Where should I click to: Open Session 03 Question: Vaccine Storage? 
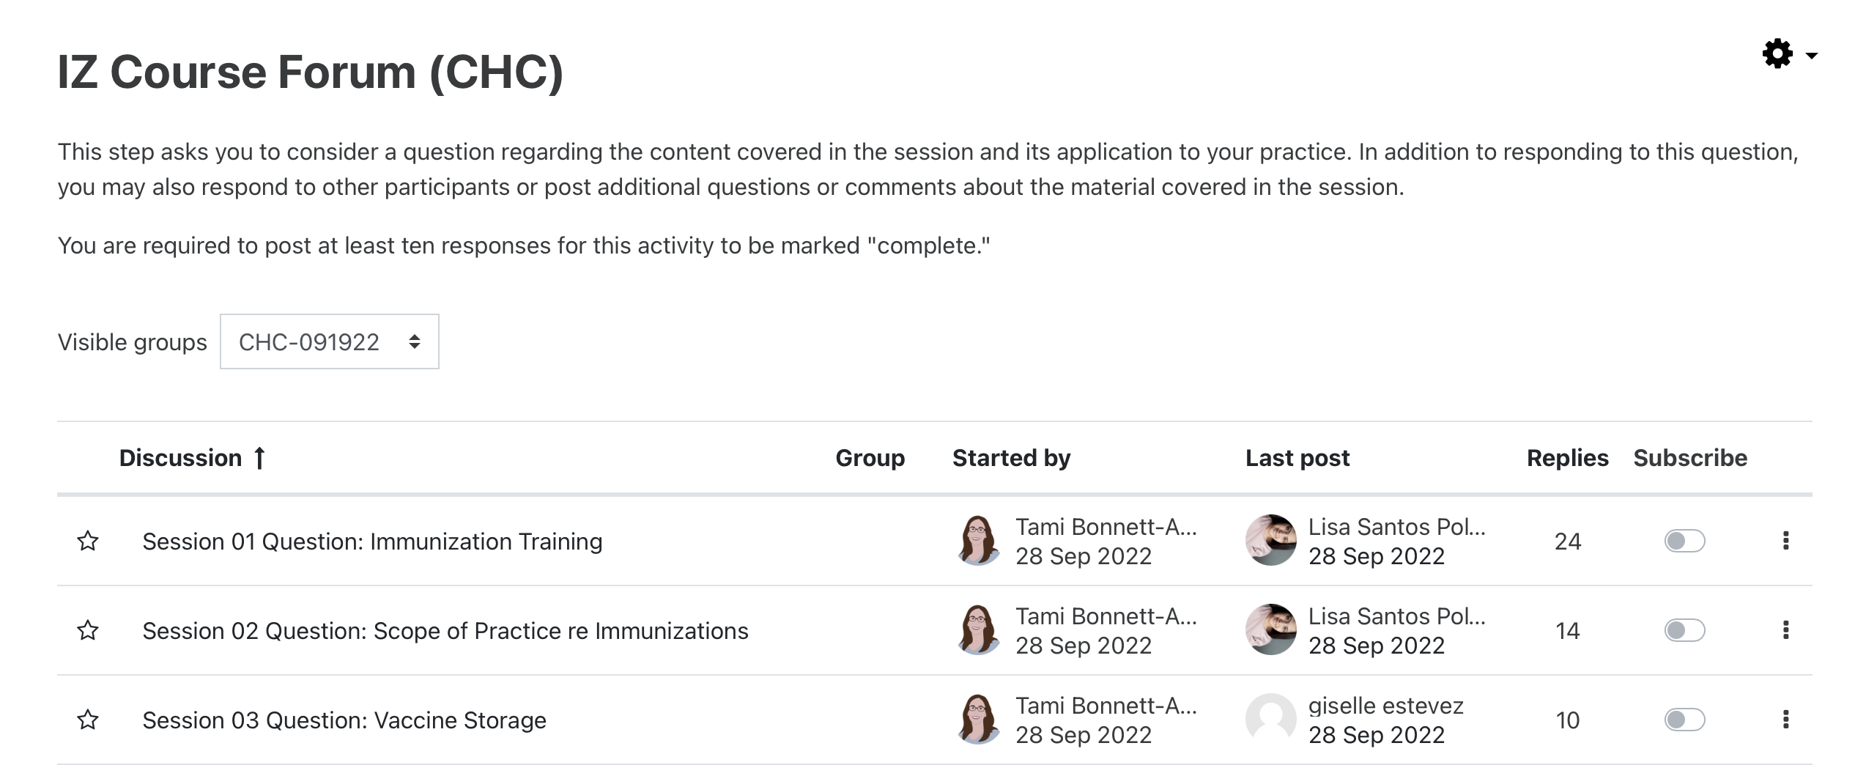coord(344,720)
